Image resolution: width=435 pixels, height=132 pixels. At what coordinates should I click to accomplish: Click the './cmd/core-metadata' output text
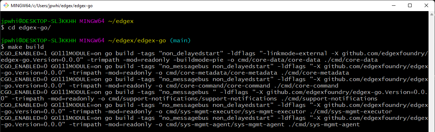[315, 73]
